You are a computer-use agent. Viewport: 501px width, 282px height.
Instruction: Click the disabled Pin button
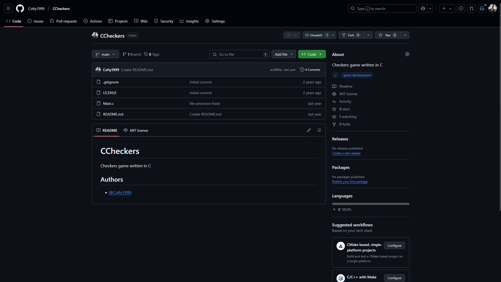pos(292,35)
